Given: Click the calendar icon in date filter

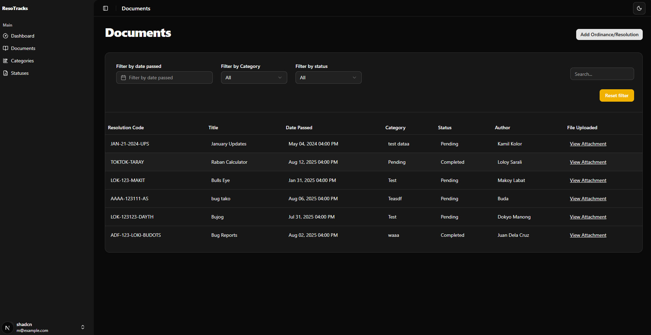Looking at the screenshot, I should [123, 78].
